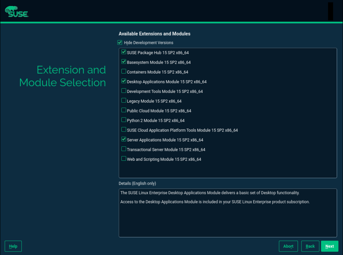Viewport: 343px width, 255px height.
Task: Select Public Cloud Module checkbox
Action: (x=124, y=110)
